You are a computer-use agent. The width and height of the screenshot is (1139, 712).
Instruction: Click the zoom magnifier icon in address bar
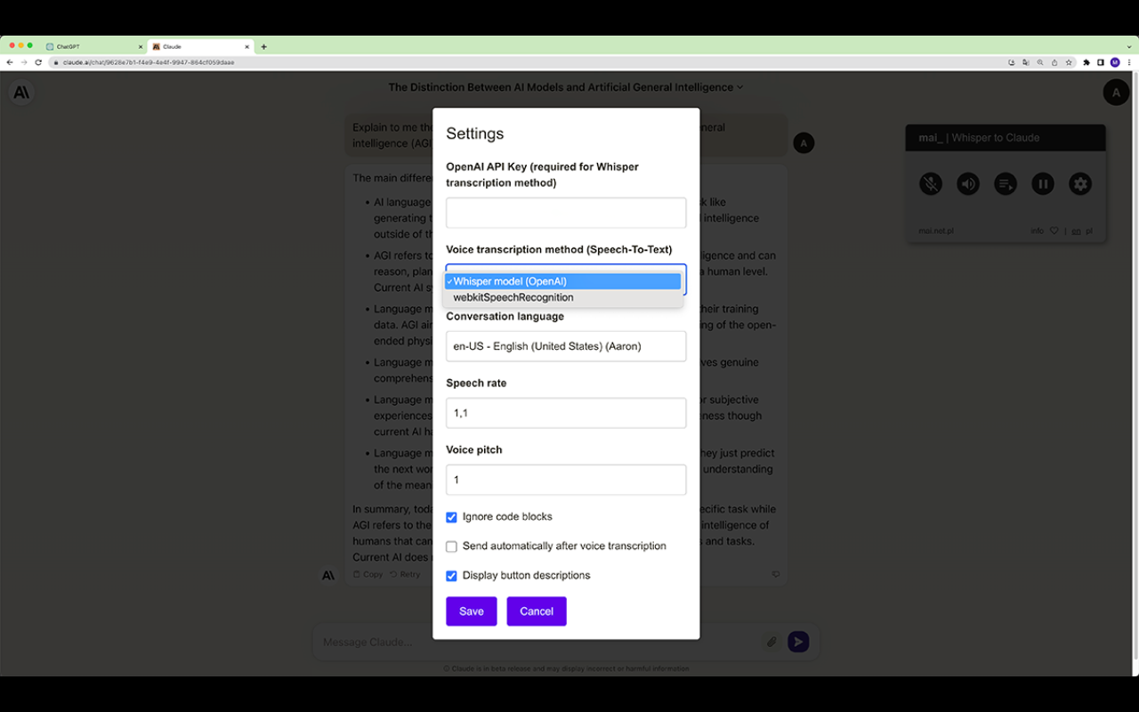[x=1040, y=62]
